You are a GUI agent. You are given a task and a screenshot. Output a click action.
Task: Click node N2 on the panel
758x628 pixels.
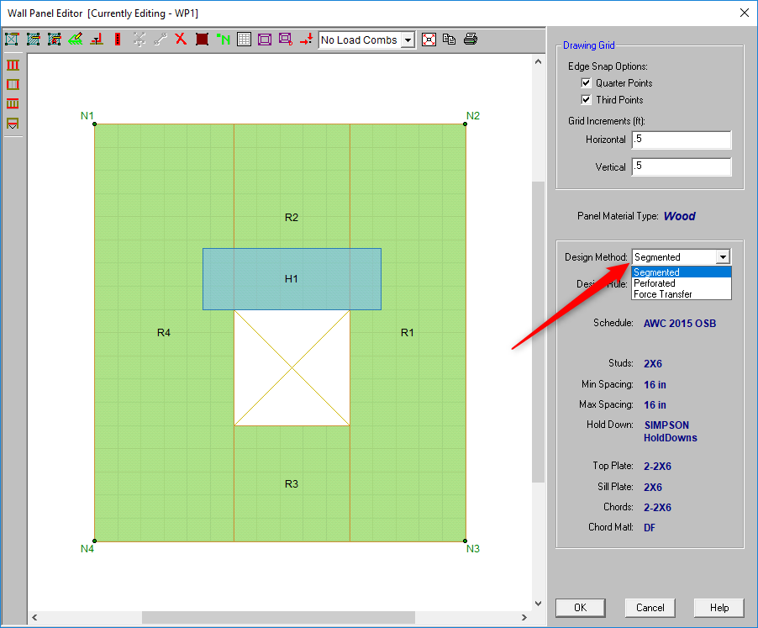click(x=465, y=124)
